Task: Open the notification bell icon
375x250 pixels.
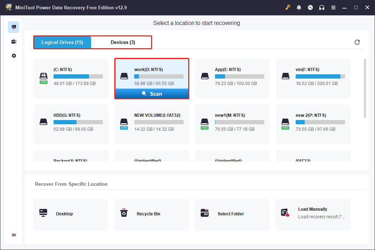Action: pyautogui.click(x=299, y=7)
